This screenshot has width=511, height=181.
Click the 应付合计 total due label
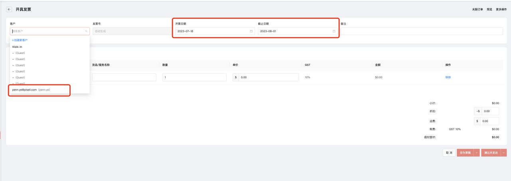point(430,137)
